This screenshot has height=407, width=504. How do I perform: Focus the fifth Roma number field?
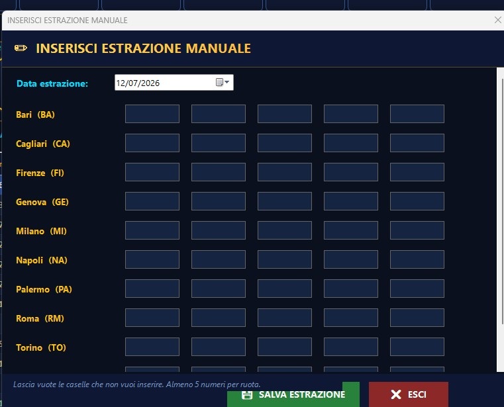tap(417, 318)
